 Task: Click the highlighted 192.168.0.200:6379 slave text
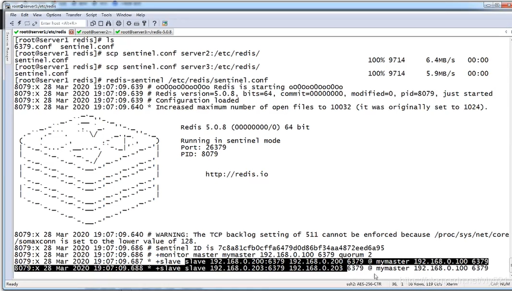click(247, 262)
